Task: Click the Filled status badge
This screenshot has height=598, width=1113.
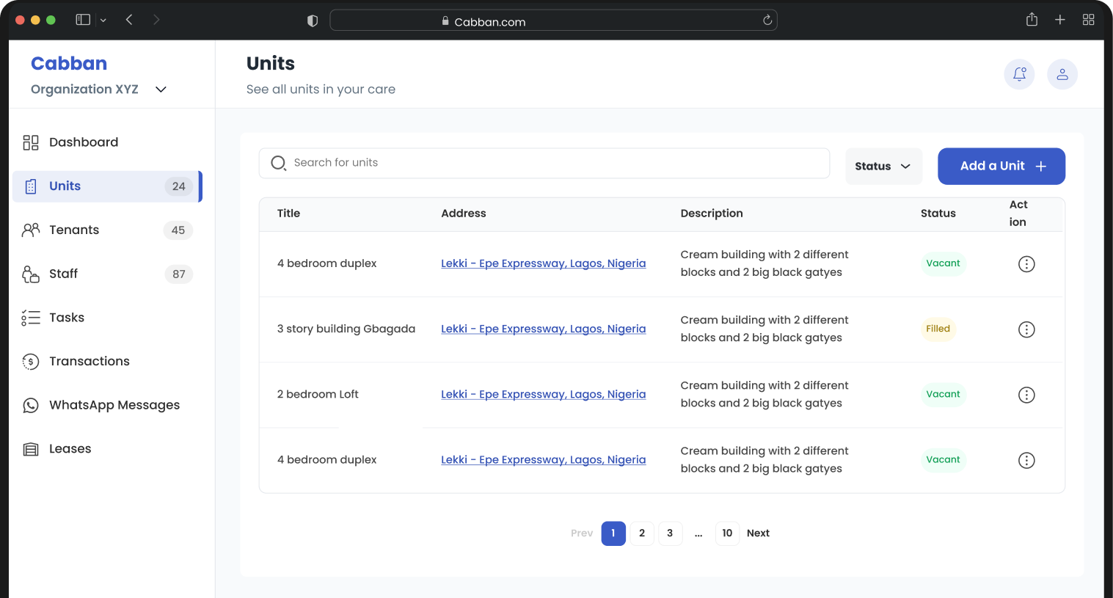Action: 938,329
